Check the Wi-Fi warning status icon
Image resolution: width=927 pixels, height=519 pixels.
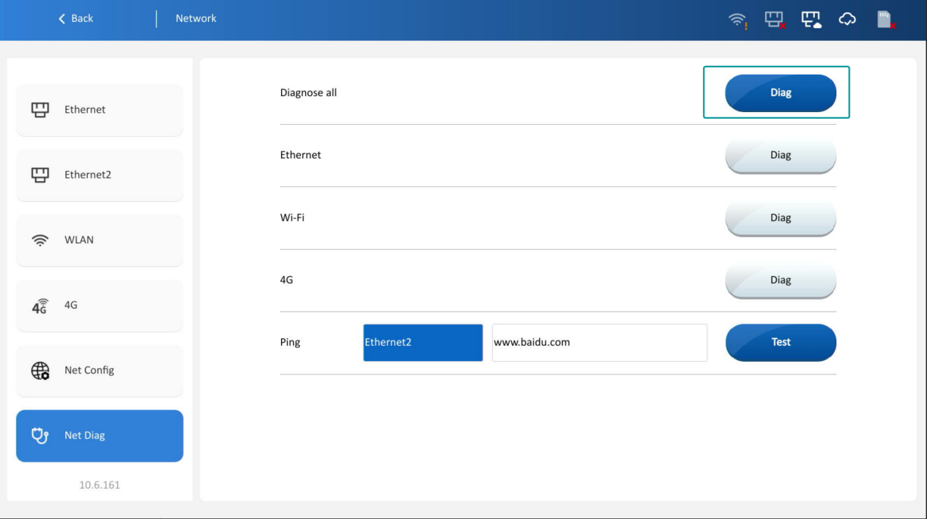coord(738,20)
